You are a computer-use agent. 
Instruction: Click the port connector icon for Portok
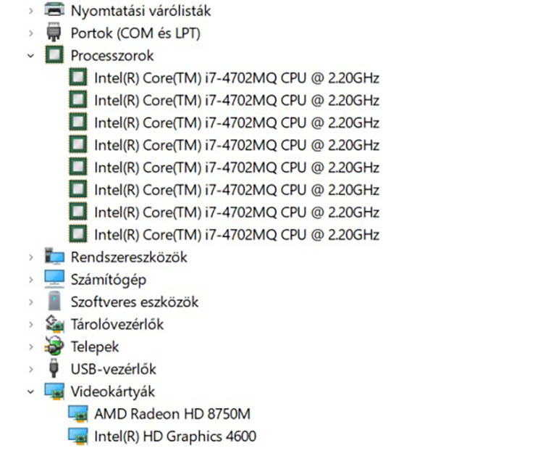[54, 32]
